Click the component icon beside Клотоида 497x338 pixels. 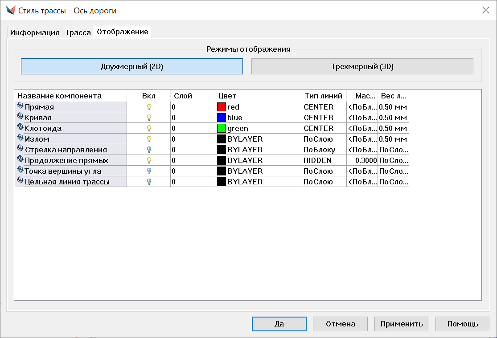(20, 128)
